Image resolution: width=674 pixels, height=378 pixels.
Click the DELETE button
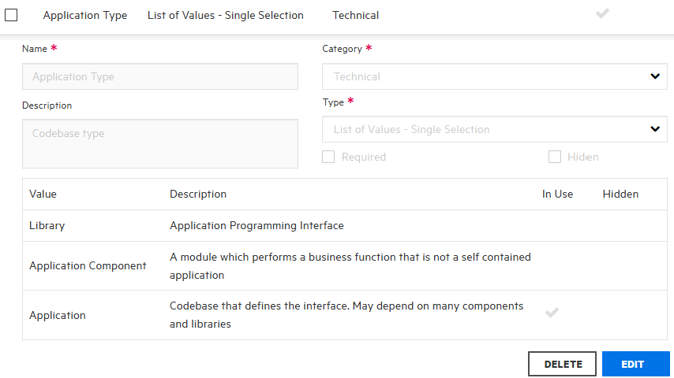click(563, 364)
